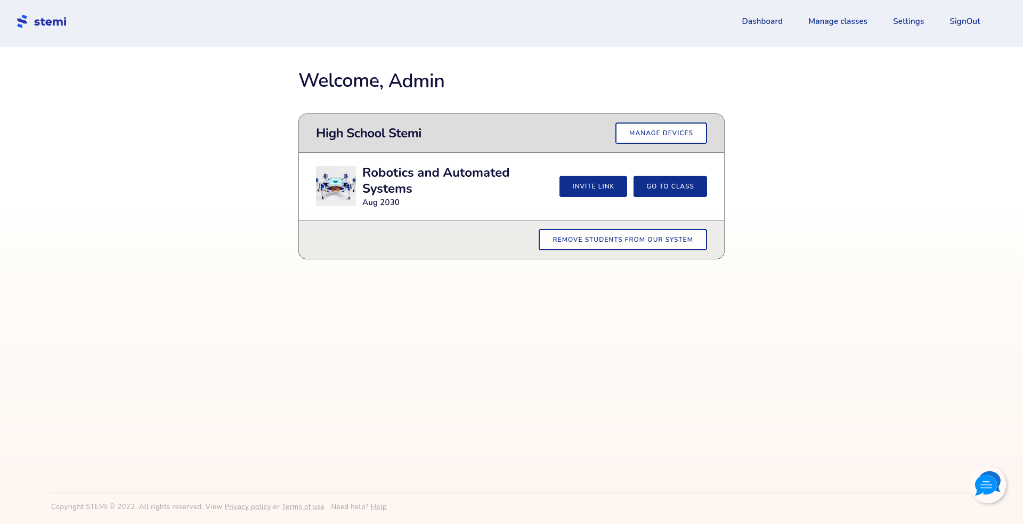
Task: Open the Privacy policy link
Action: (247, 507)
